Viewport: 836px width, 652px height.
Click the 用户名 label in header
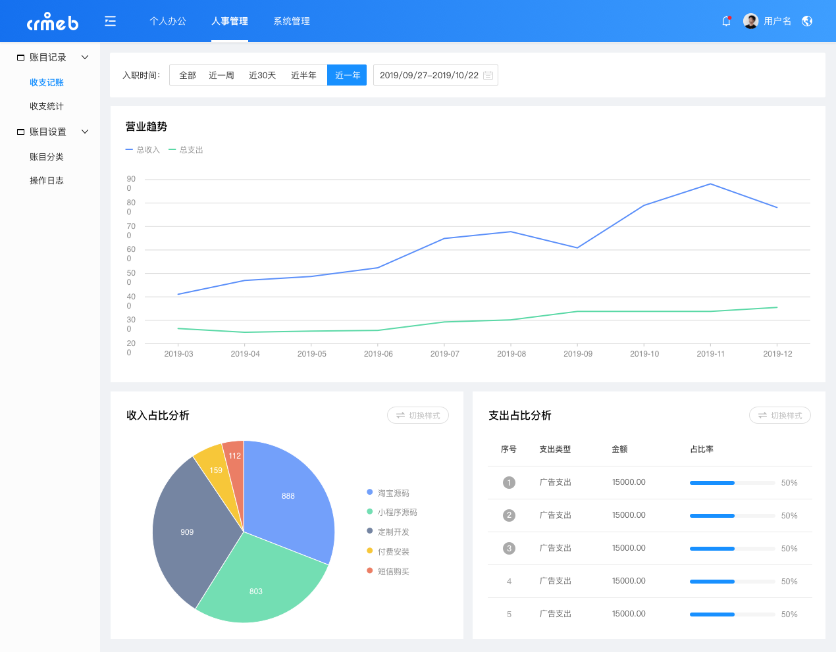[777, 21]
